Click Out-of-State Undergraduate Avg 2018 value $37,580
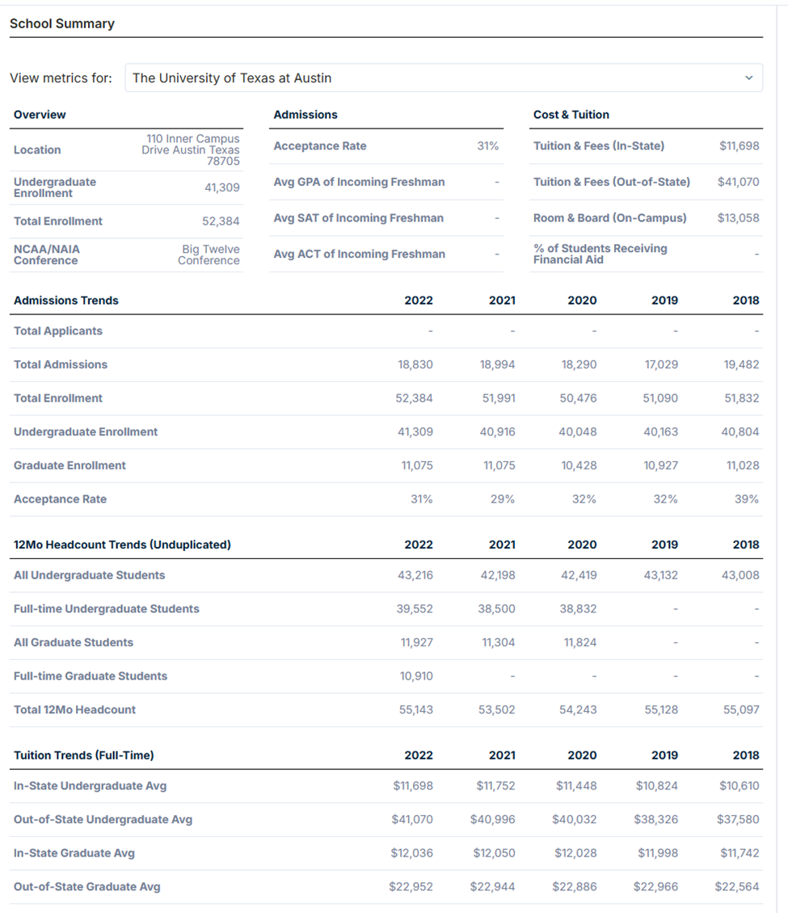This screenshot has height=913, width=788. (738, 820)
